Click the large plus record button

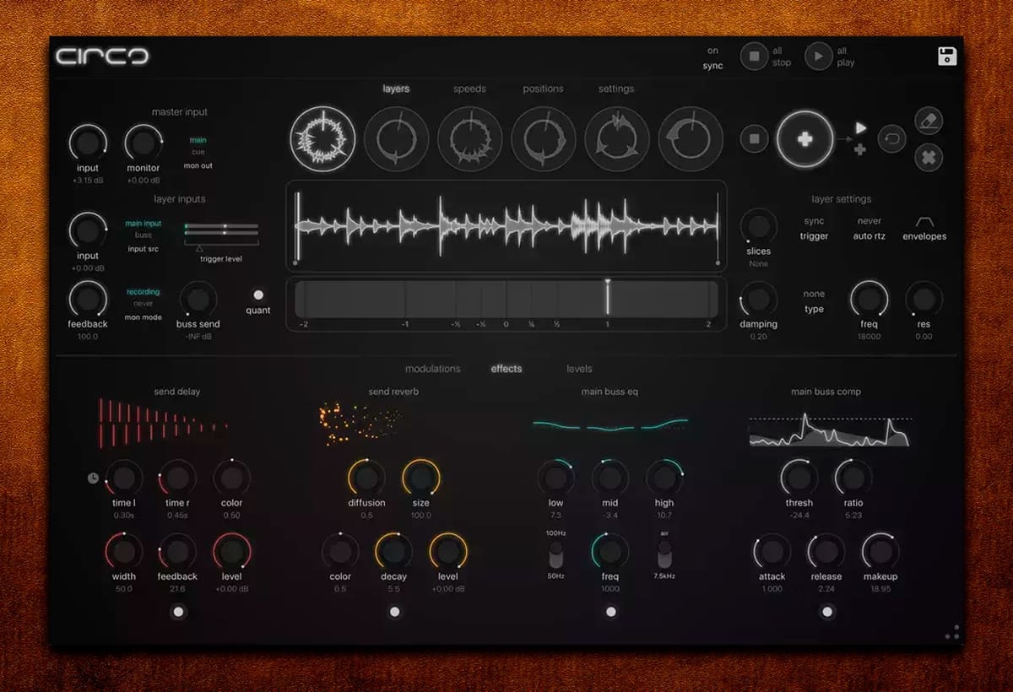click(804, 139)
